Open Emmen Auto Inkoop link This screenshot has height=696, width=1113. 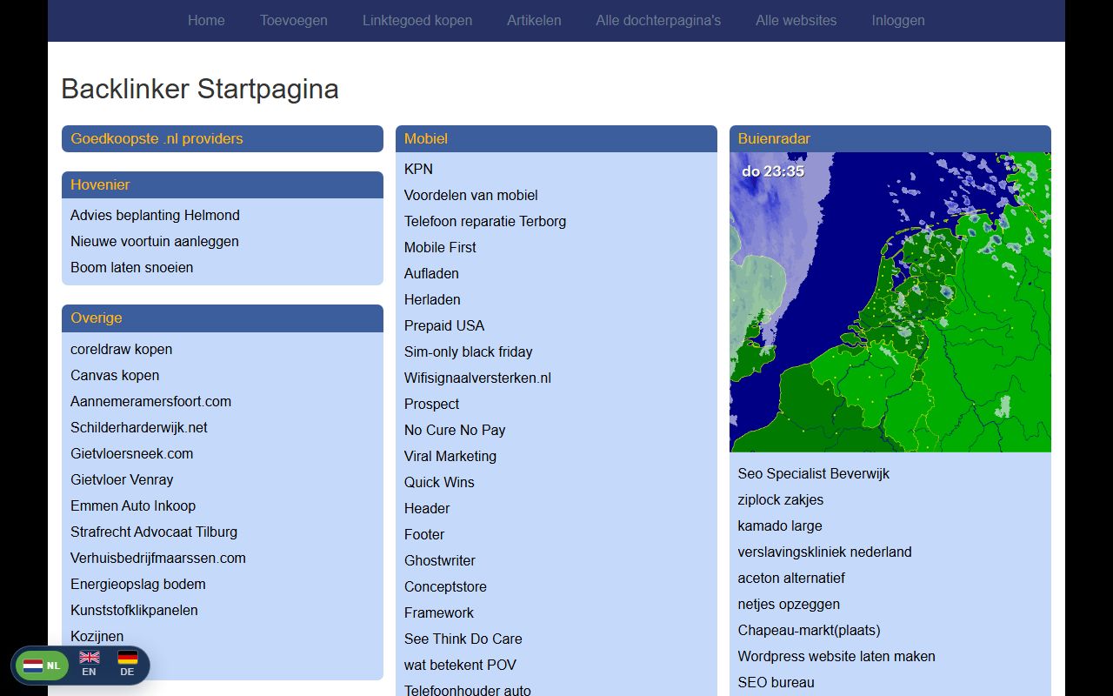tap(133, 505)
